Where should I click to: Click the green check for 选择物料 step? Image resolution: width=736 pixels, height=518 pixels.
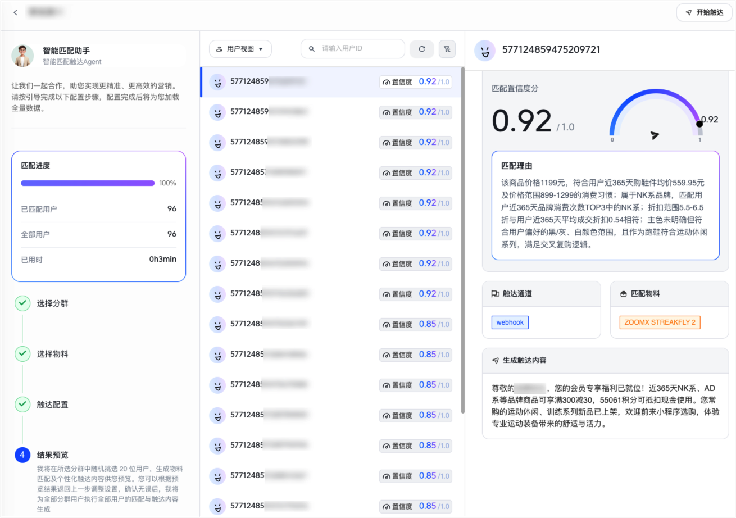tap(22, 354)
